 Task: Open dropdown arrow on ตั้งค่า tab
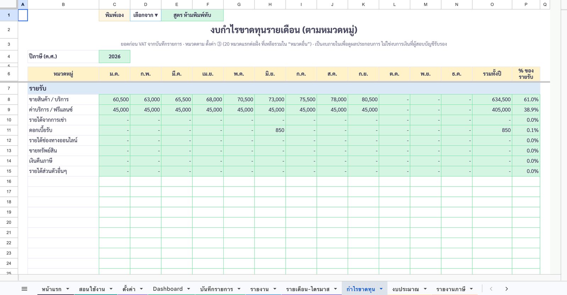pyautogui.click(x=141, y=289)
